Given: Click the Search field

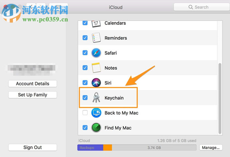Looking at the screenshot, I should [202, 7].
